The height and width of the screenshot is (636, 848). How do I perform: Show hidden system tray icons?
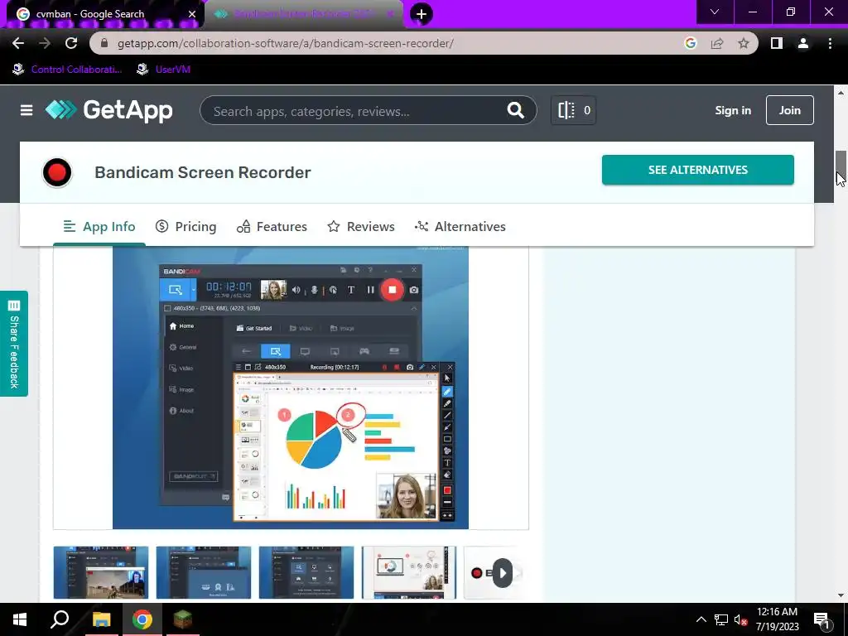tap(701, 619)
